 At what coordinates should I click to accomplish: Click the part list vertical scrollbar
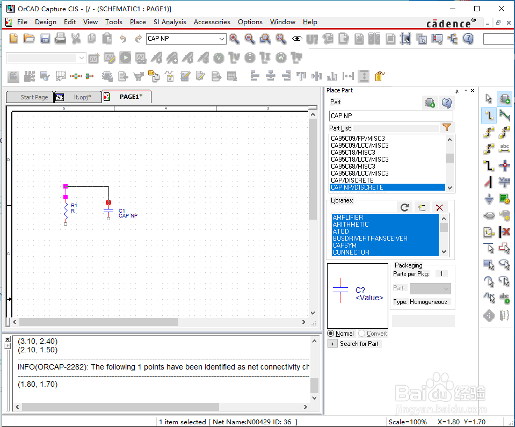pyautogui.click(x=449, y=164)
